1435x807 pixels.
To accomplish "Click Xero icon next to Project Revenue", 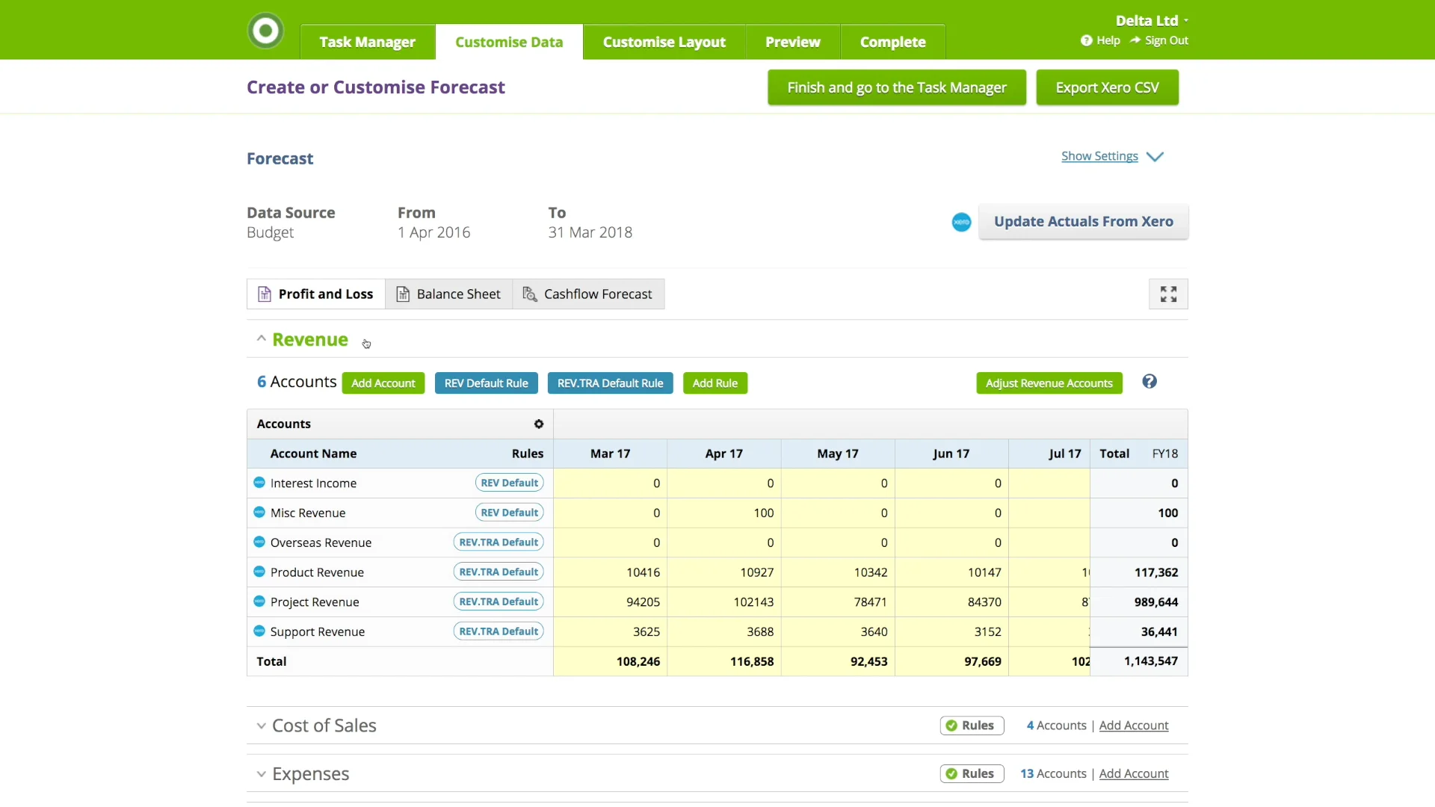I will point(259,602).
